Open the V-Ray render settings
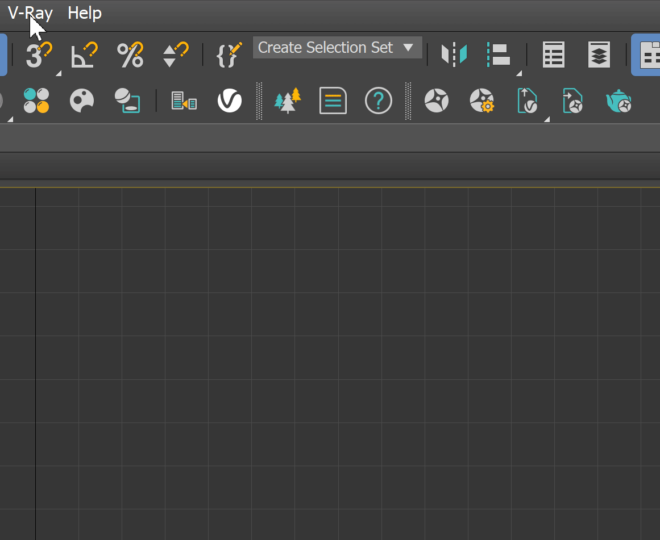This screenshot has width=660, height=540. tap(481, 101)
